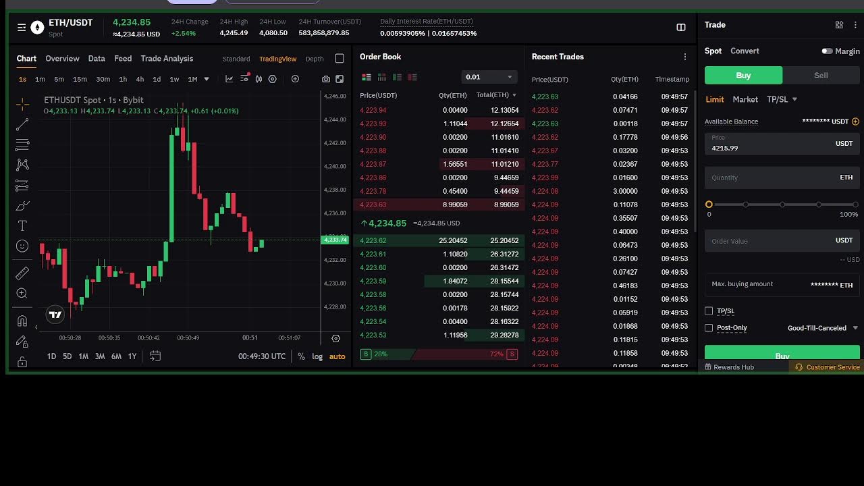Viewport: 864px width, 486px height.
Task: Open the TP/SL order type dropdown
Action: pos(782,99)
